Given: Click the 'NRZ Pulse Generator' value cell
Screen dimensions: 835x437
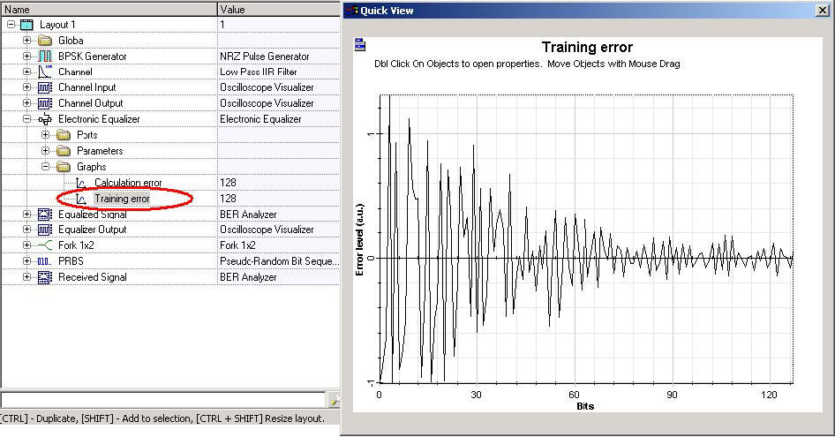Looking at the screenshot, I should coord(279,56).
